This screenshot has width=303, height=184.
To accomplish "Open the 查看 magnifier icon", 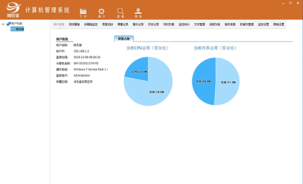I will (120, 13).
